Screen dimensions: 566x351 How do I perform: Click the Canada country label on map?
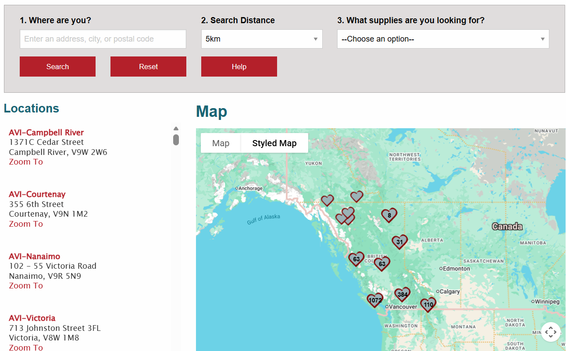tap(507, 226)
